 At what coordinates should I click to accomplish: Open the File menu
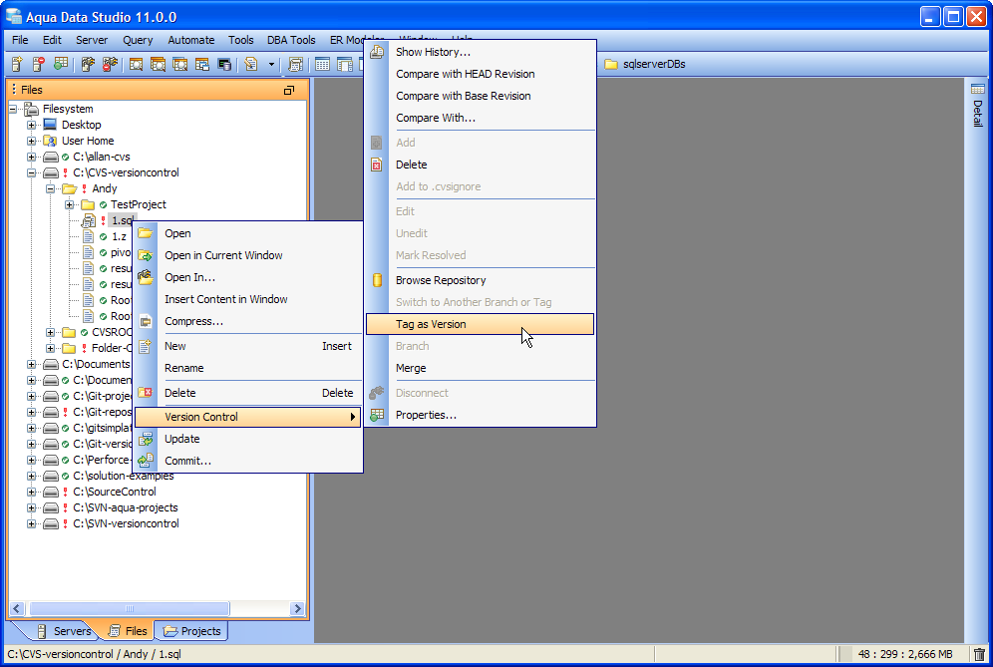20,40
